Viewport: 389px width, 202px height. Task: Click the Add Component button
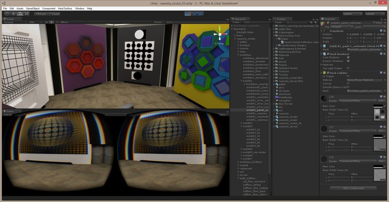353,188
